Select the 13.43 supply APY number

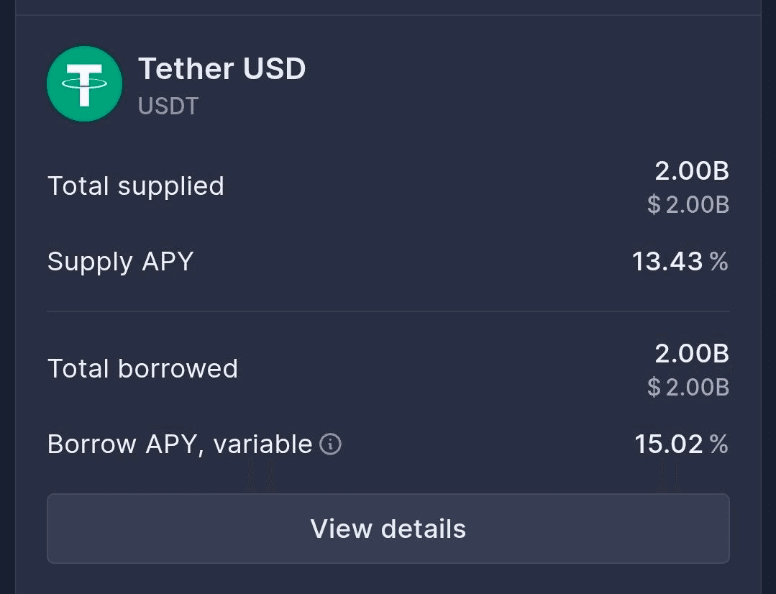click(667, 262)
